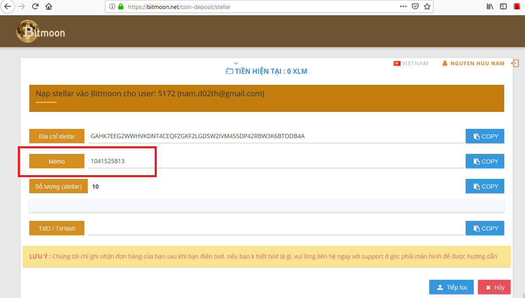Image resolution: width=525 pixels, height=298 pixels.
Task: Switch language via VIETNAM link
Action: click(415, 64)
